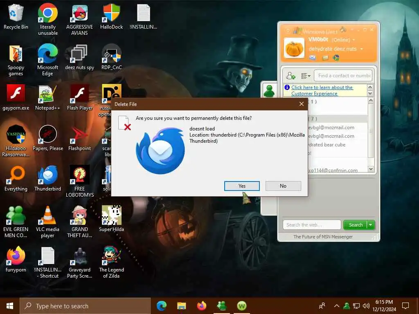Select the Flash Player desktop shortcut
Screen dimensions: 419x314
coord(80,97)
